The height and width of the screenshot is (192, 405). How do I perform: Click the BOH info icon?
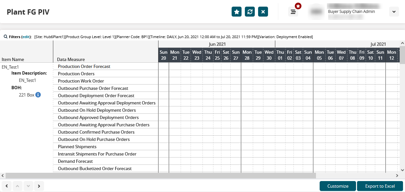pos(38,95)
